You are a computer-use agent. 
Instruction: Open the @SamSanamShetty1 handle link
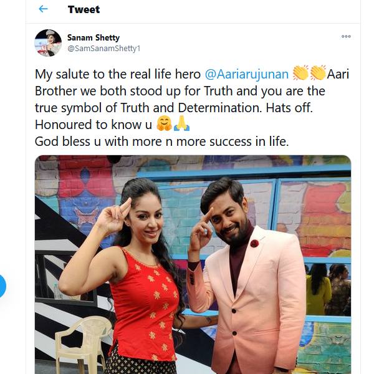pos(103,49)
